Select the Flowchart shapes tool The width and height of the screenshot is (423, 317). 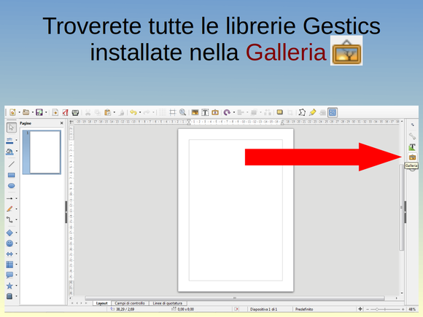[9, 265]
